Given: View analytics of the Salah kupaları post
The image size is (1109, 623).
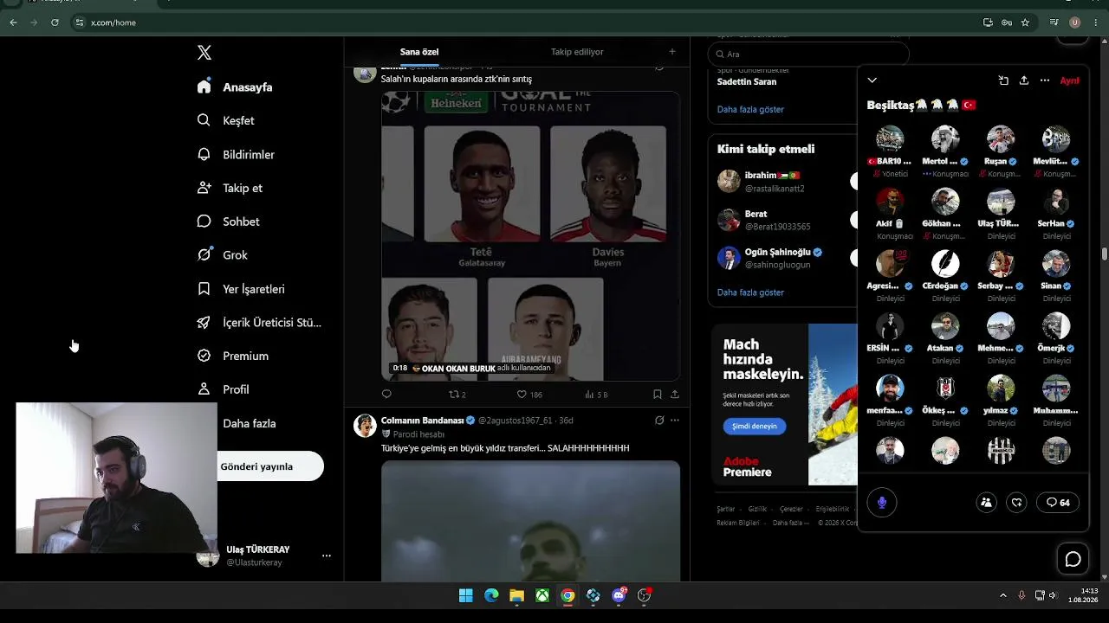Looking at the screenshot, I should (x=596, y=395).
